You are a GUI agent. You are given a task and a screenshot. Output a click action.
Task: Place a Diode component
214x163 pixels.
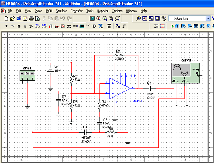pos(19,26)
